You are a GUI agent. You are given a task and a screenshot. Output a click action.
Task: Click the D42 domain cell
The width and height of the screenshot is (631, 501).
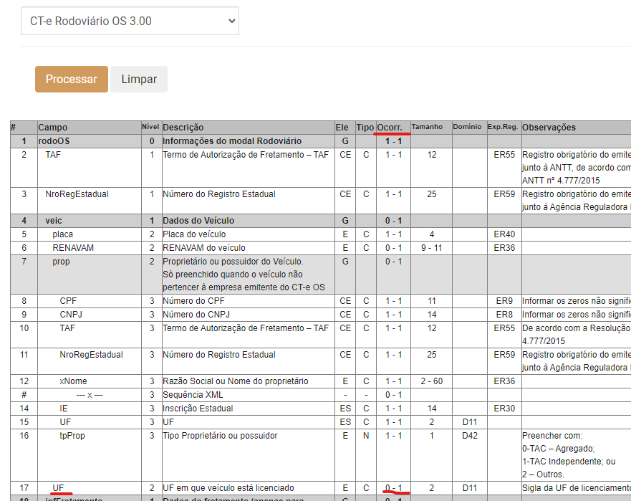click(x=470, y=435)
